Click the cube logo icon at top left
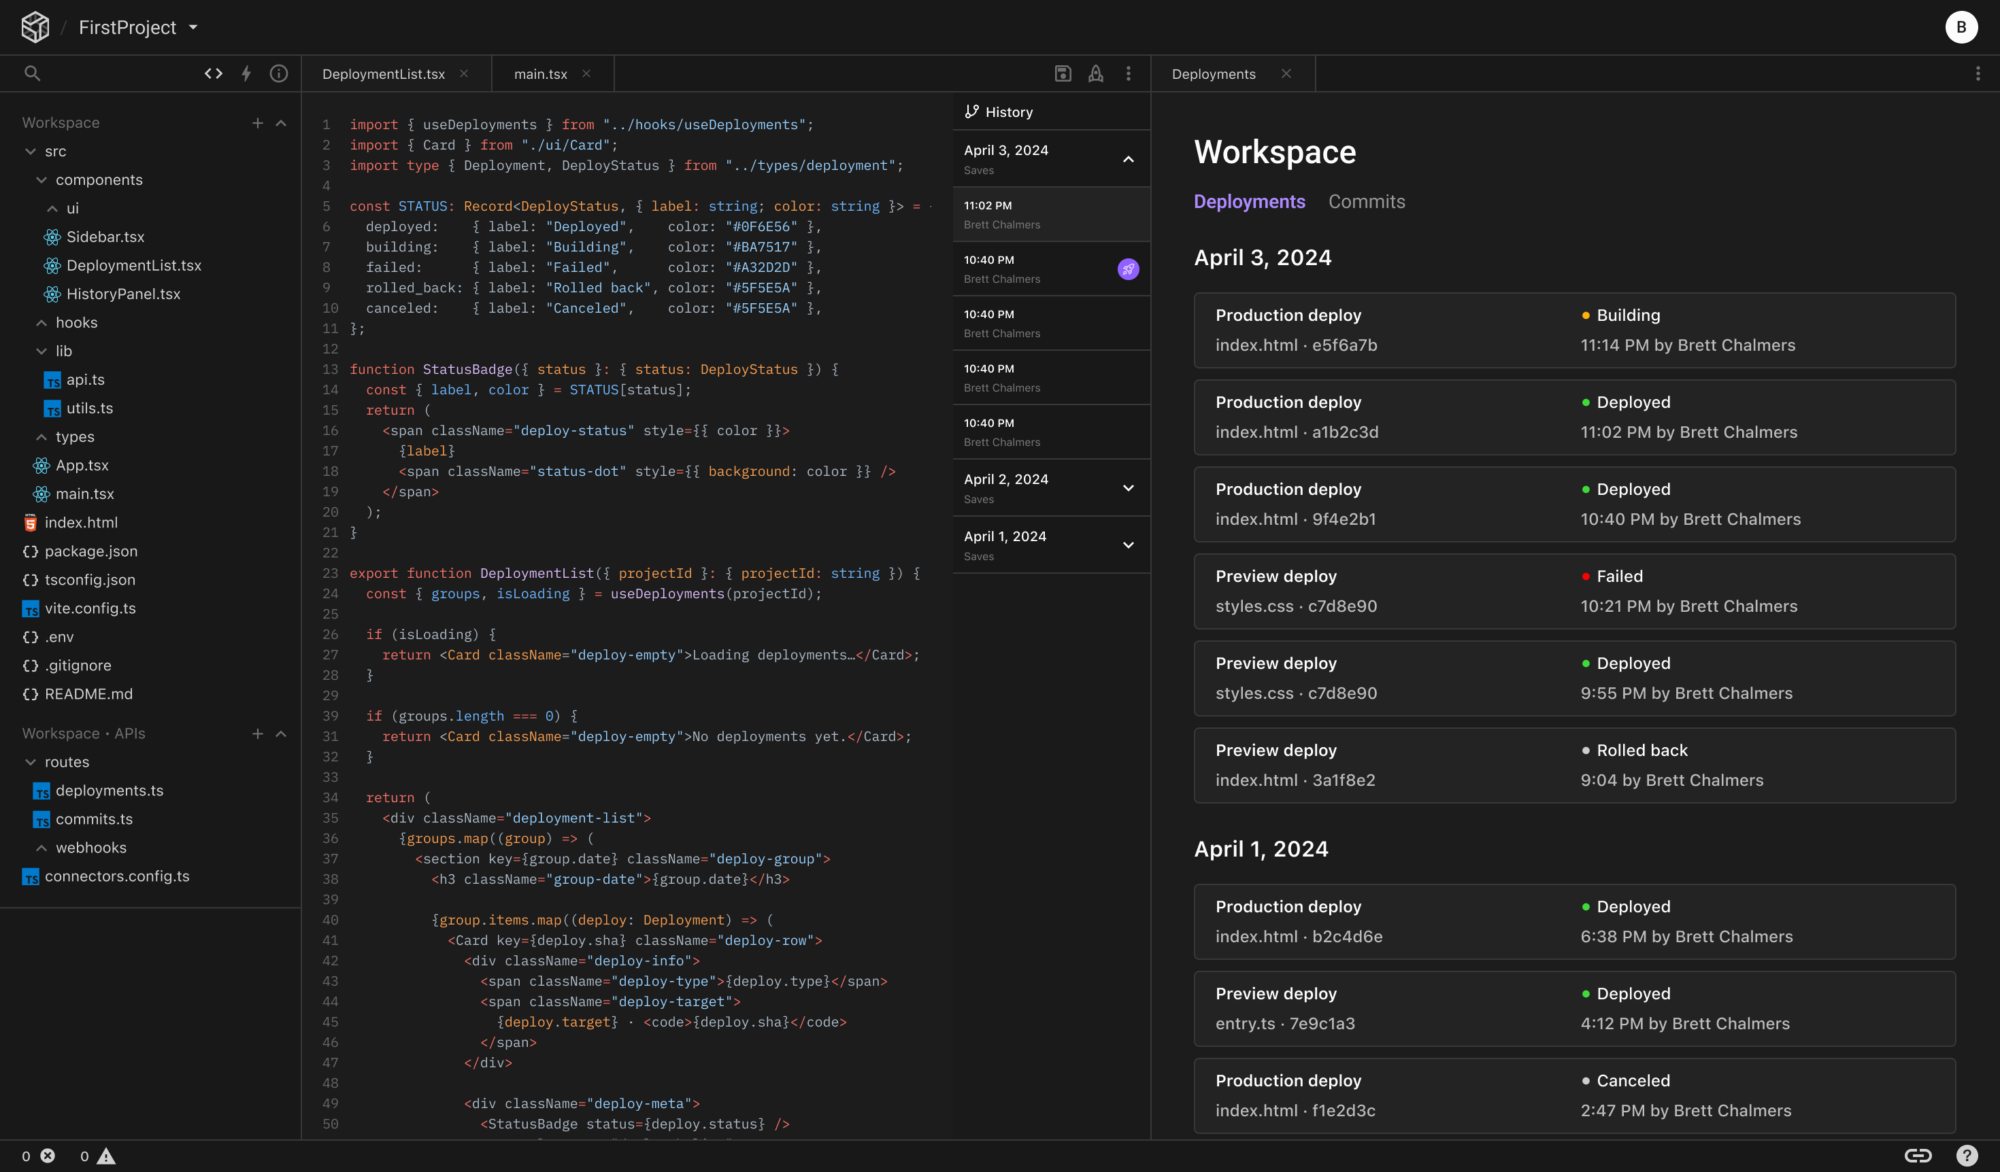 (x=35, y=27)
